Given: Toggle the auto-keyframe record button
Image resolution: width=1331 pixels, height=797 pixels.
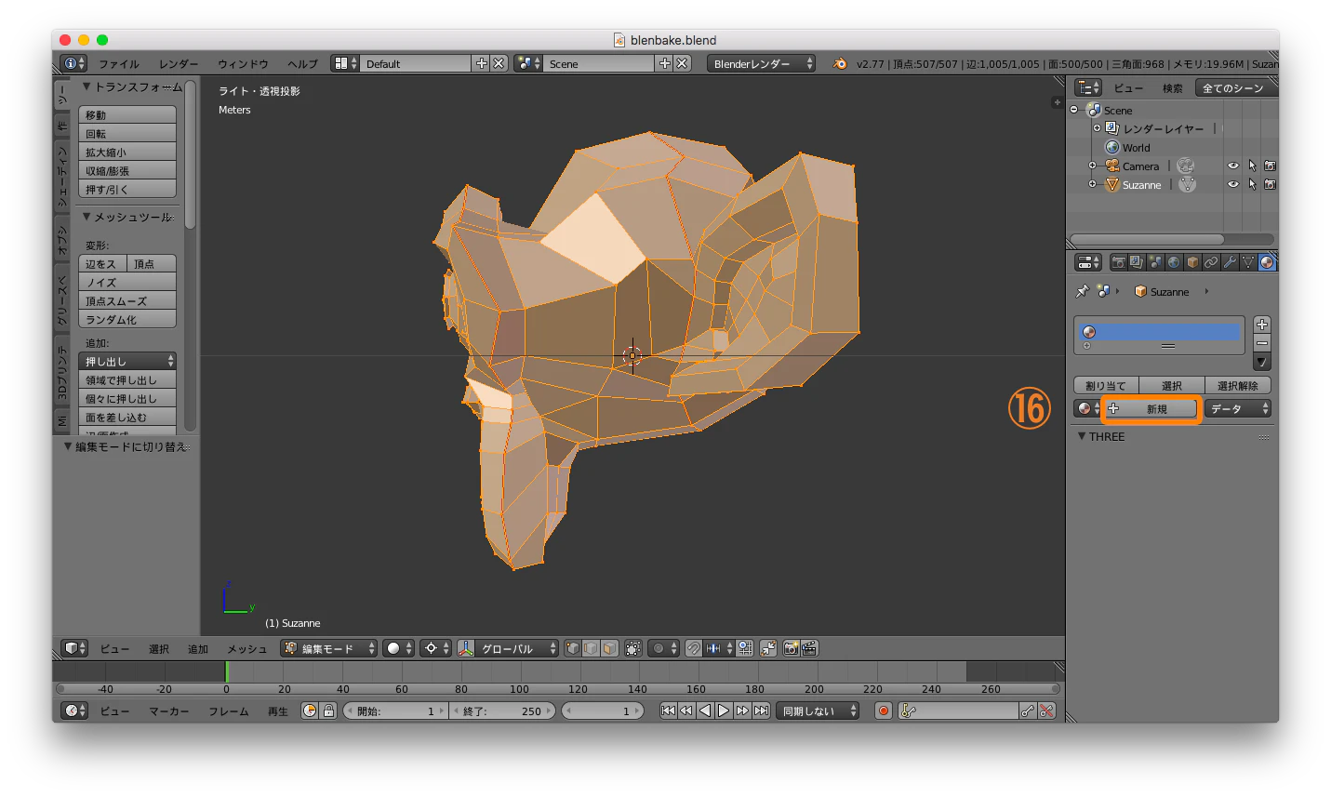Looking at the screenshot, I should click(884, 711).
